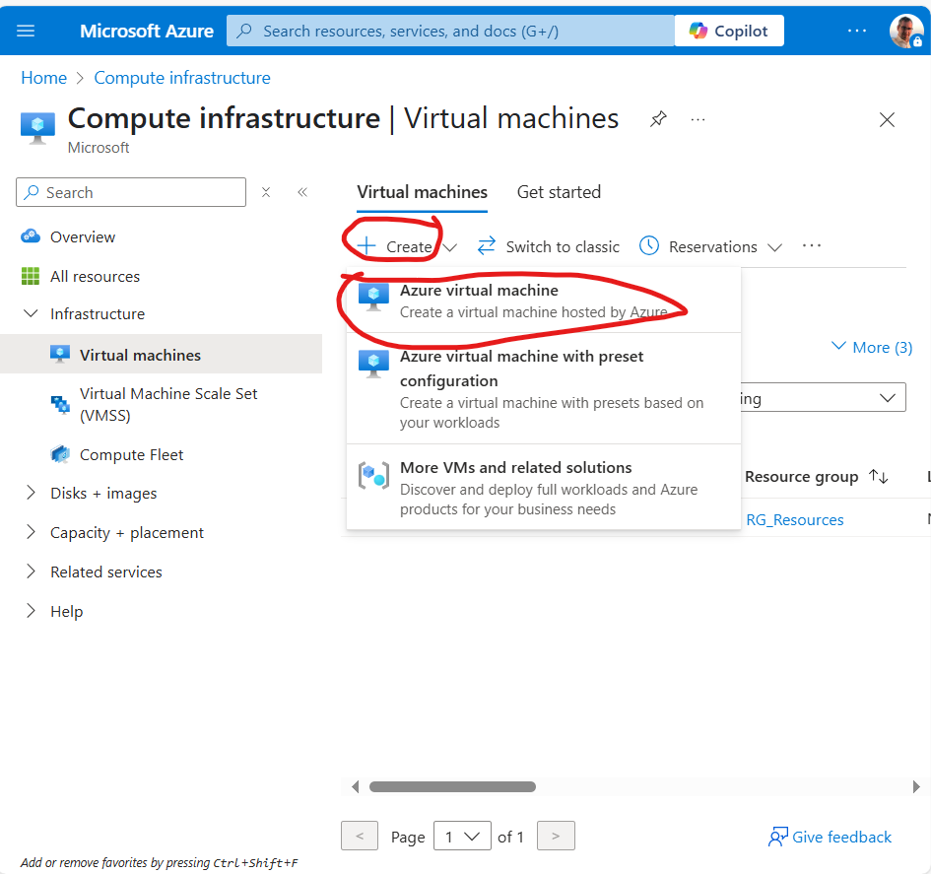Switch to the Virtual machines tab
This screenshot has height=874, width=931.
(x=423, y=192)
